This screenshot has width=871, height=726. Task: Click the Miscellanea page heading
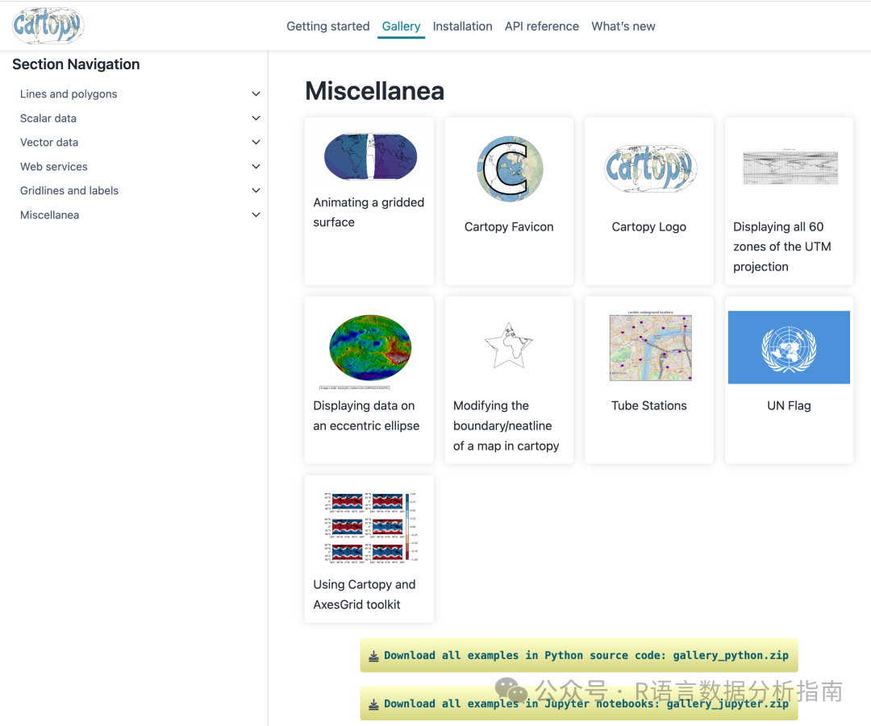374,91
